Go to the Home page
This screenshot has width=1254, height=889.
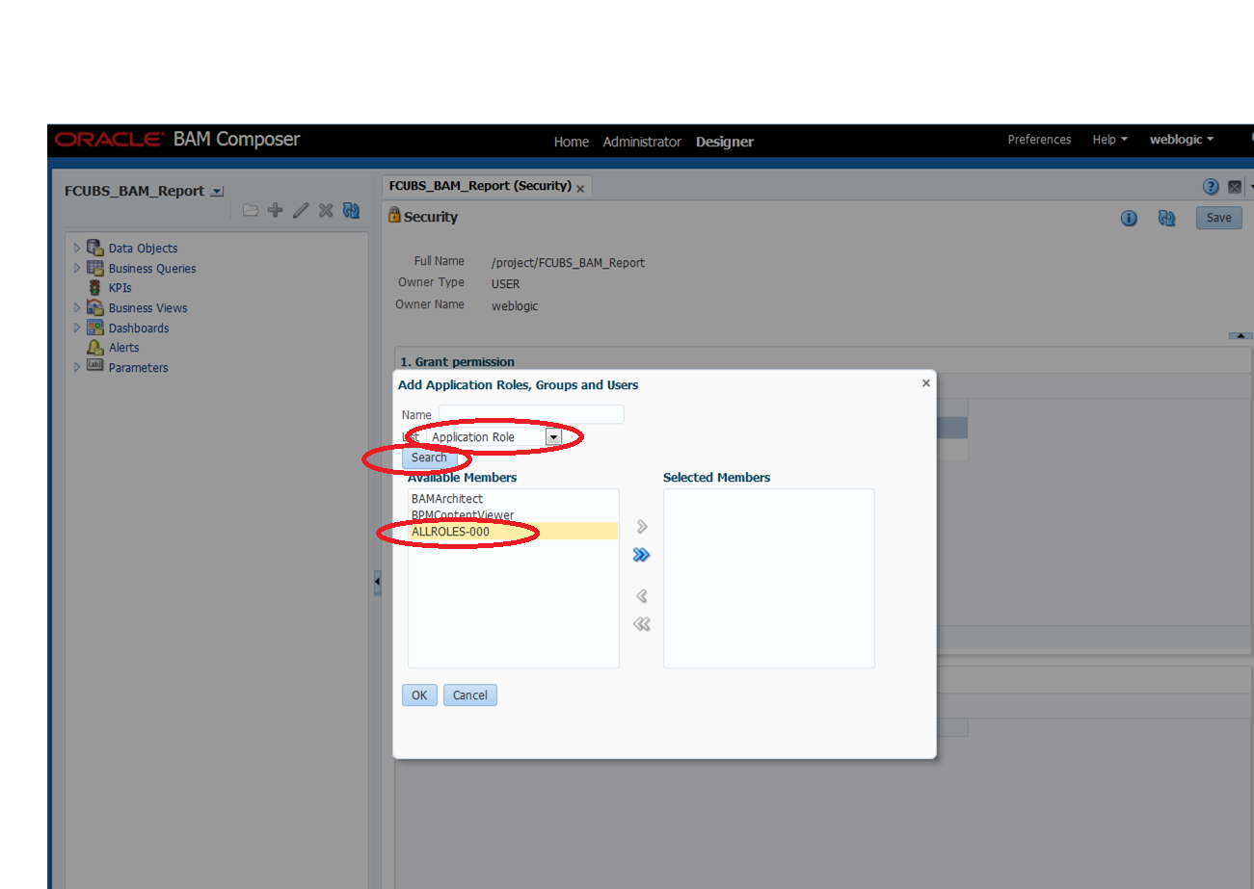571,142
